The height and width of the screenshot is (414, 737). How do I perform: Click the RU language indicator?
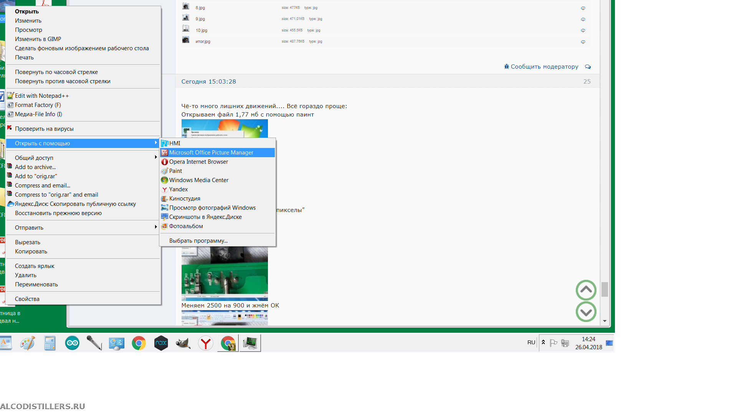point(531,342)
